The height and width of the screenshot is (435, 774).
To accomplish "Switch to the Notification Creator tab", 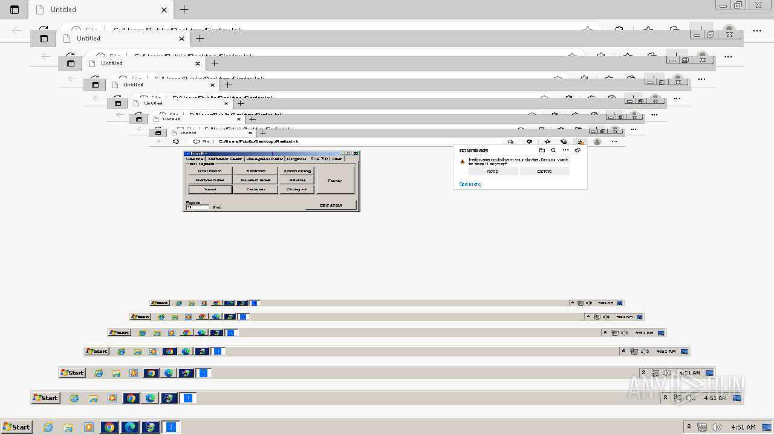I will tap(225, 159).
